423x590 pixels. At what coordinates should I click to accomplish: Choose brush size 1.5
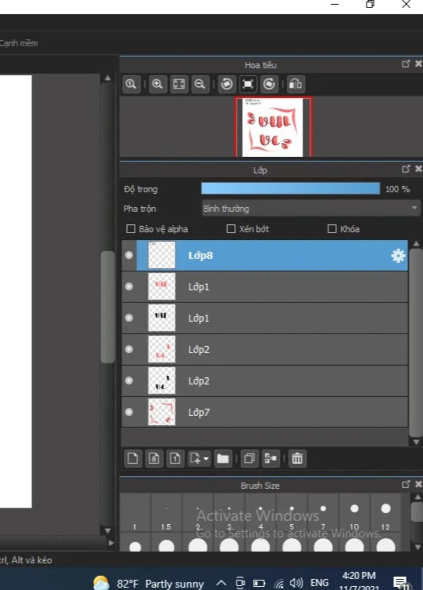pyautogui.click(x=166, y=512)
